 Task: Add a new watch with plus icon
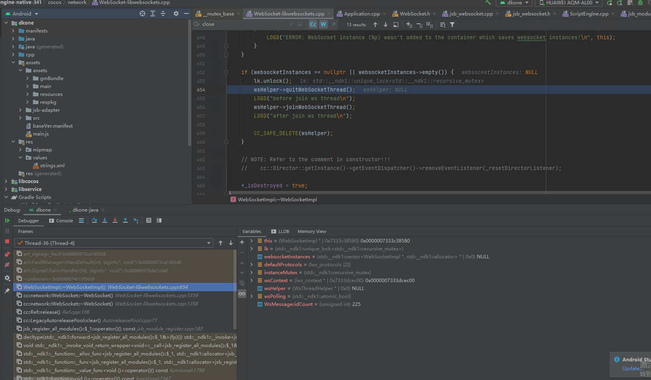click(x=242, y=242)
